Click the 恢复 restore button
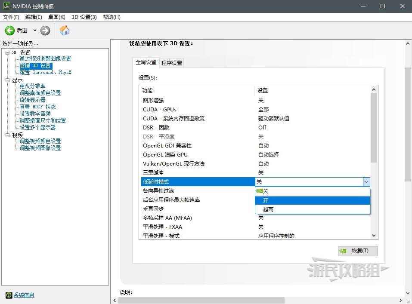Screen dimensions: 412x304 pyautogui.click(x=358, y=251)
